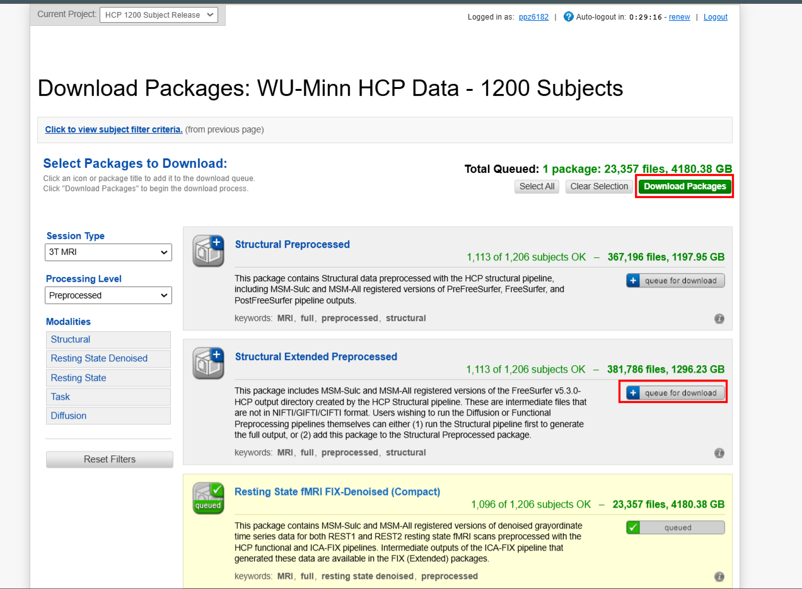Image resolution: width=802 pixels, height=589 pixels.
Task: Click the '381,786 files, 1296.23 GB' text
Action: point(666,369)
